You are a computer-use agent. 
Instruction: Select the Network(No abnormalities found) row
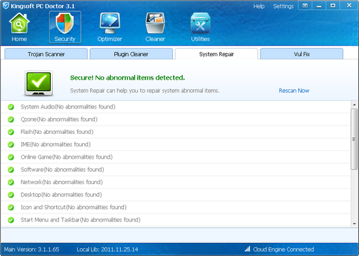(x=176, y=182)
